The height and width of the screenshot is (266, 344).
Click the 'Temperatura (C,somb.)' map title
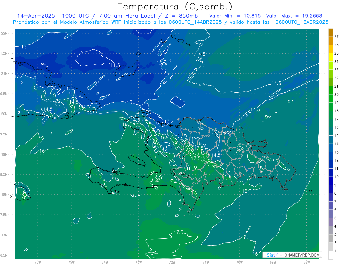click(x=175, y=7)
